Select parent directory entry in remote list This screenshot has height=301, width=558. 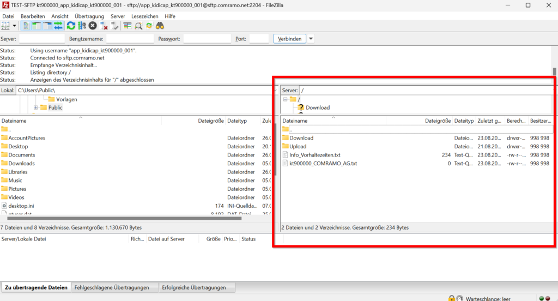click(x=417, y=129)
